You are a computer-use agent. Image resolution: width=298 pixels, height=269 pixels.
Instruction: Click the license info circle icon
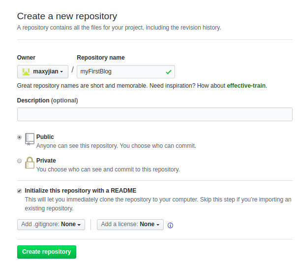pyautogui.click(x=171, y=225)
